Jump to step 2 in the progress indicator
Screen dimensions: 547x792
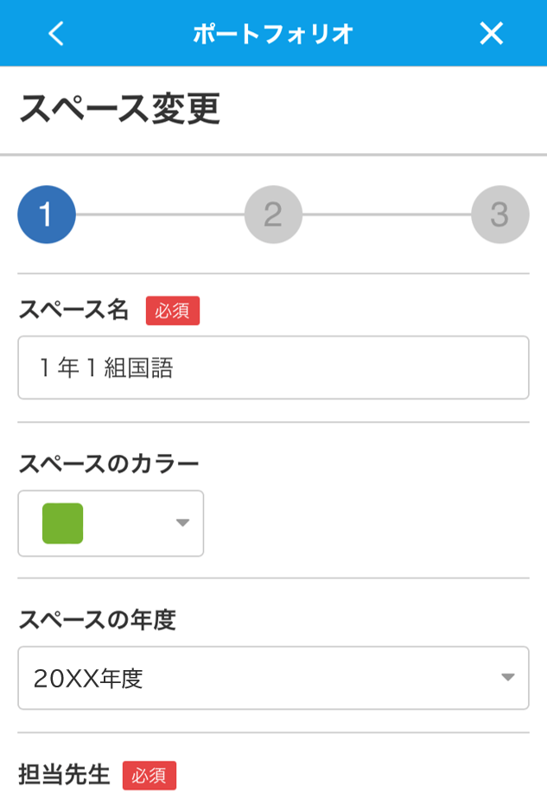coord(273,214)
